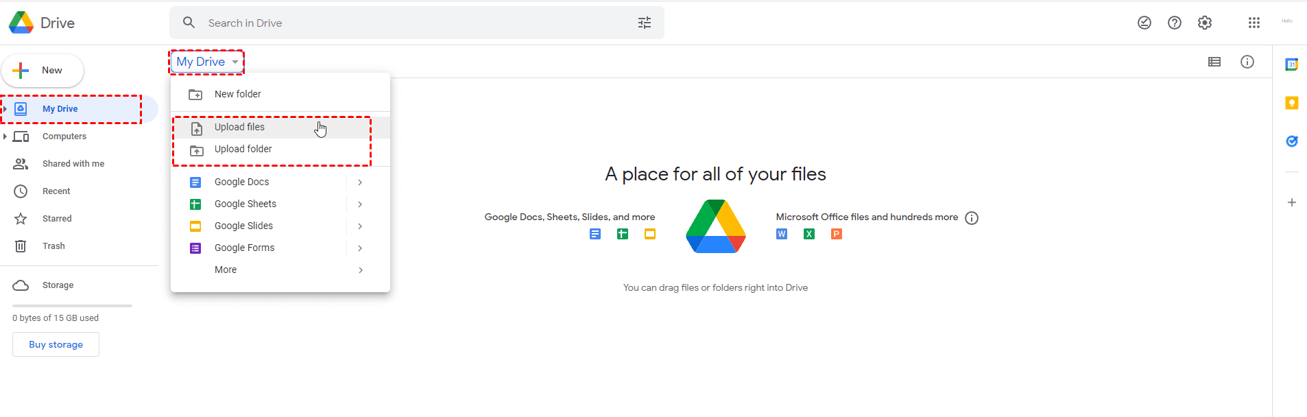The height and width of the screenshot is (417, 1307).
Task: Expand the Google Slides submenu arrow
Action: (360, 226)
